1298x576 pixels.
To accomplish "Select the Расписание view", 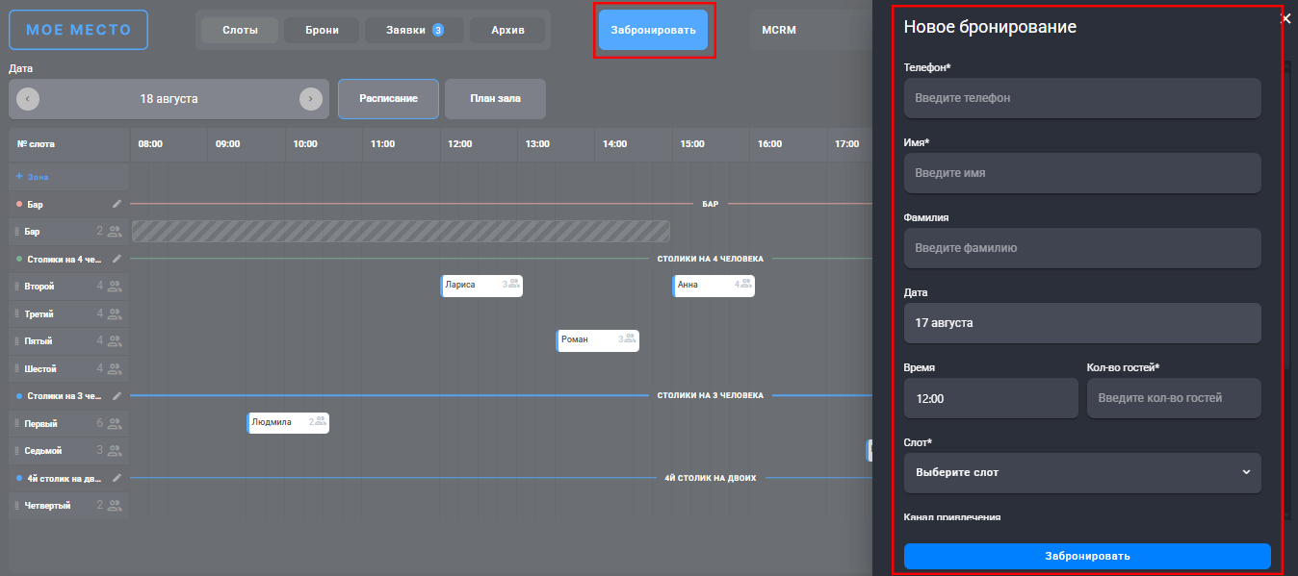I will (388, 98).
